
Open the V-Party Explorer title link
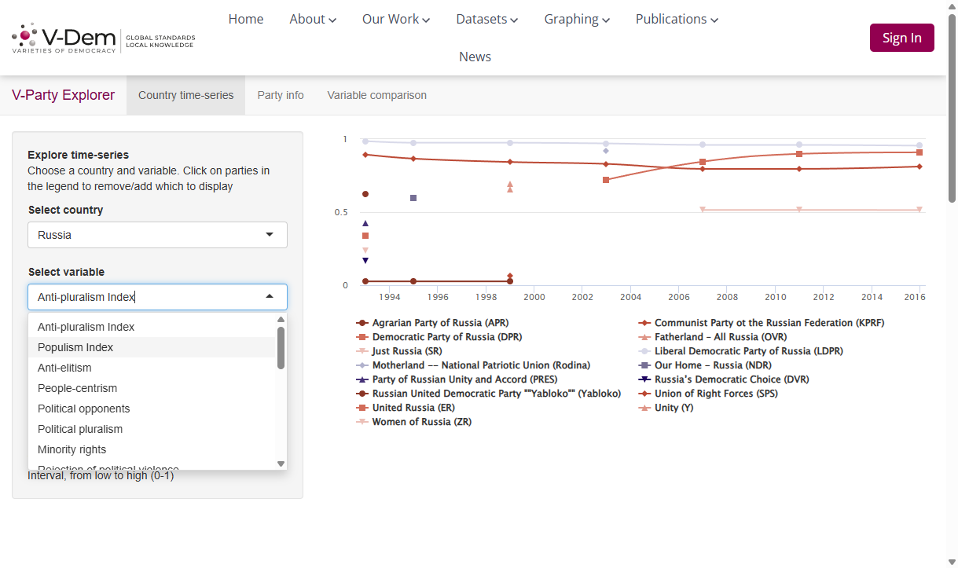coord(63,95)
